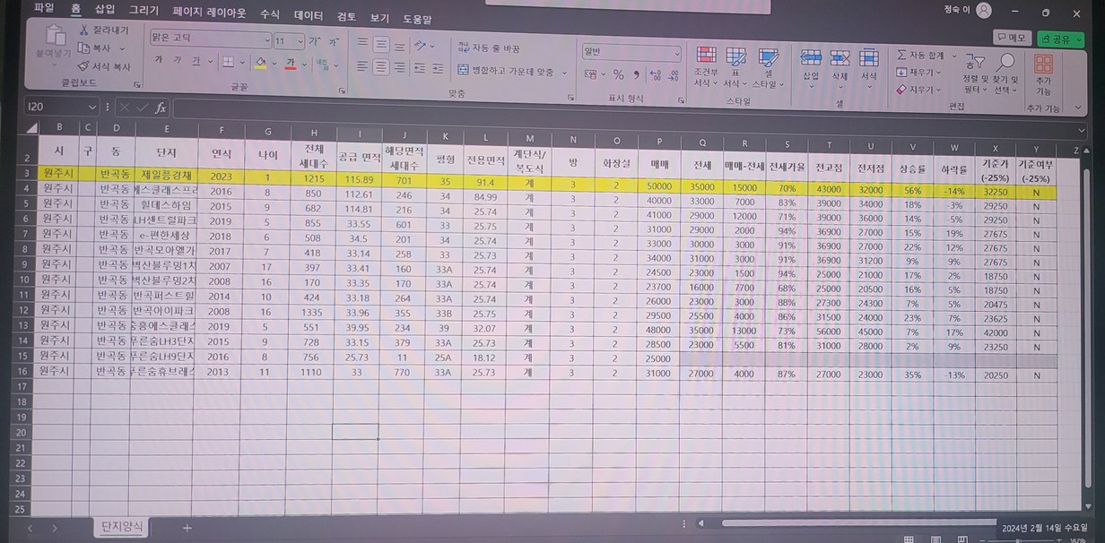Open the font size dropdown showing 11
1105x543 pixels.
point(300,41)
